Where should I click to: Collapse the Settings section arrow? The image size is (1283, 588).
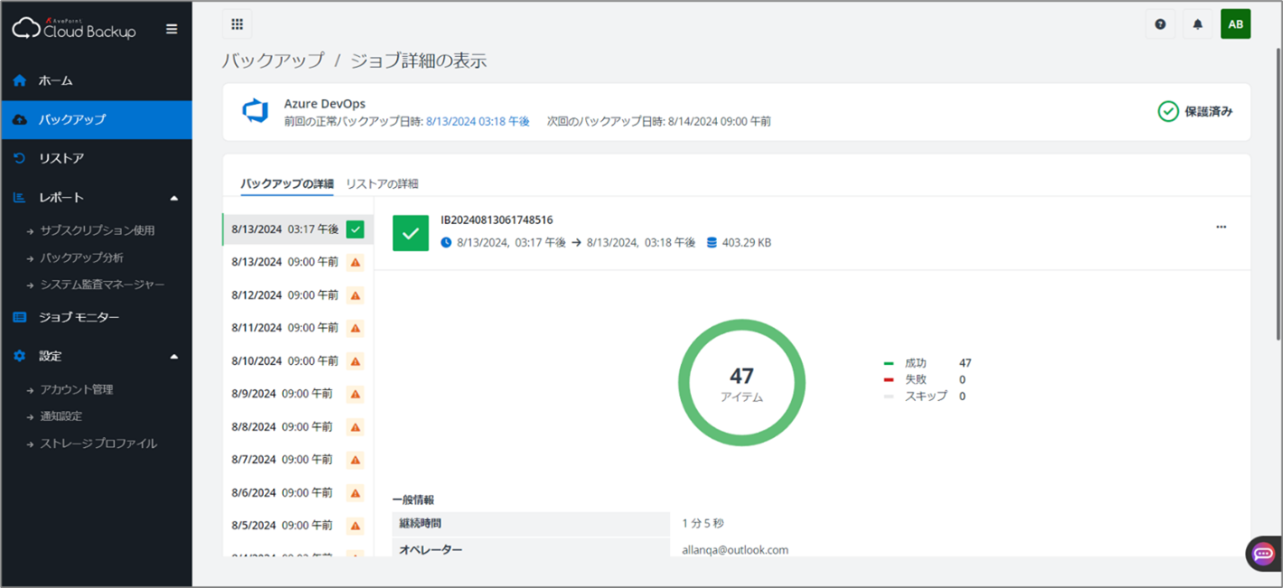175,357
